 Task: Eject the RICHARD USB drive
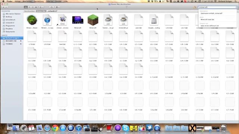click(21, 41)
